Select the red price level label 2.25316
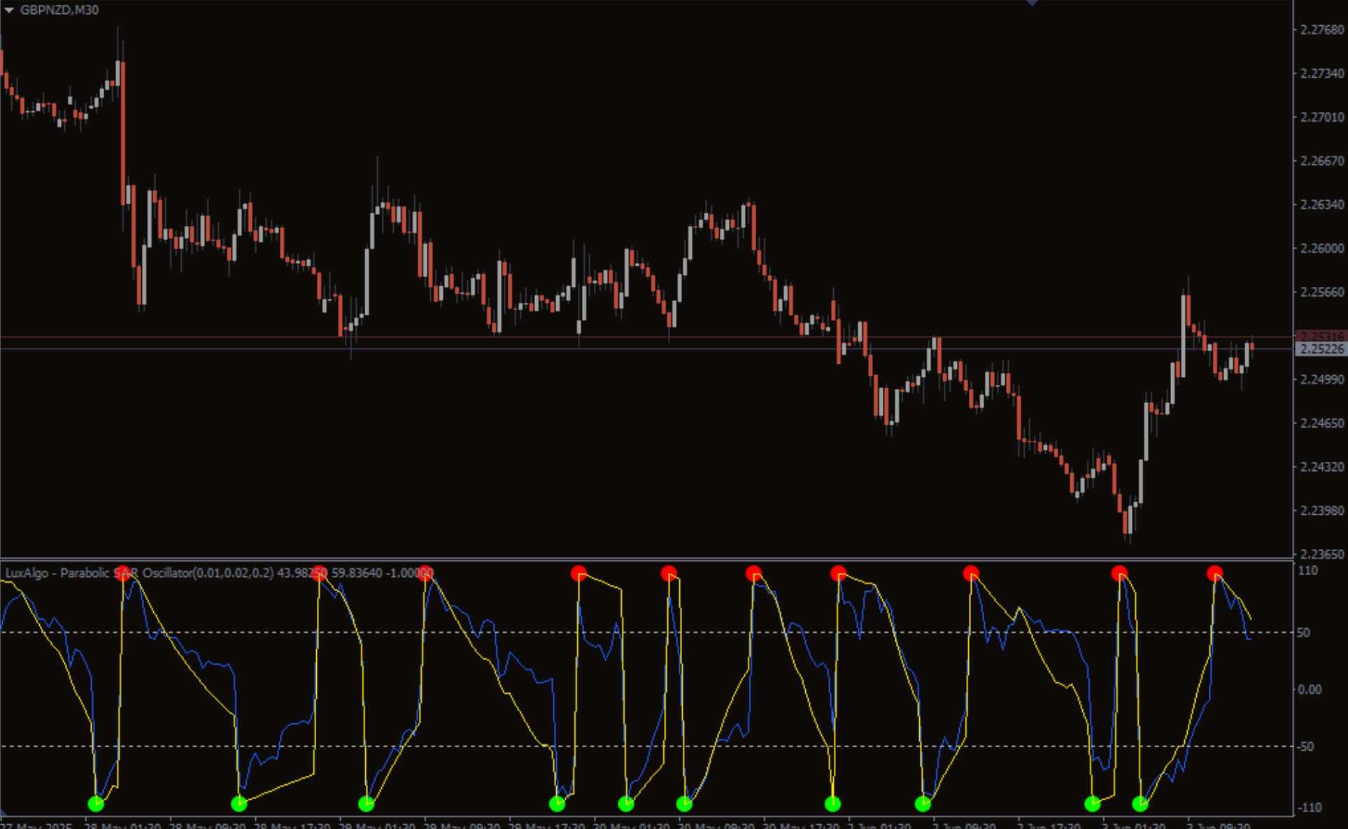This screenshot has width=1348, height=829. (x=1321, y=336)
